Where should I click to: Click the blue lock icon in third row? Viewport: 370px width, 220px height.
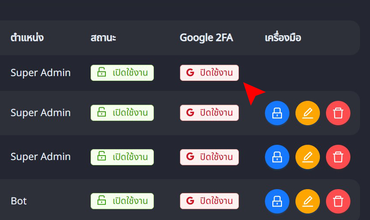point(277,157)
